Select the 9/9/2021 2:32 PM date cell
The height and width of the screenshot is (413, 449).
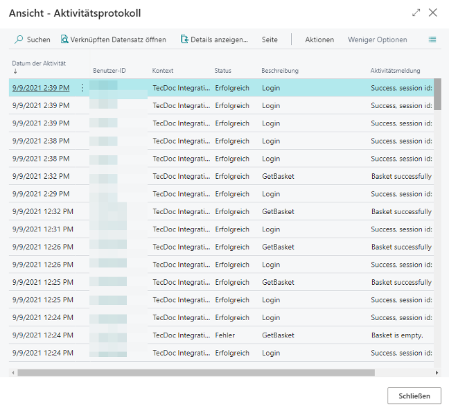point(41,176)
